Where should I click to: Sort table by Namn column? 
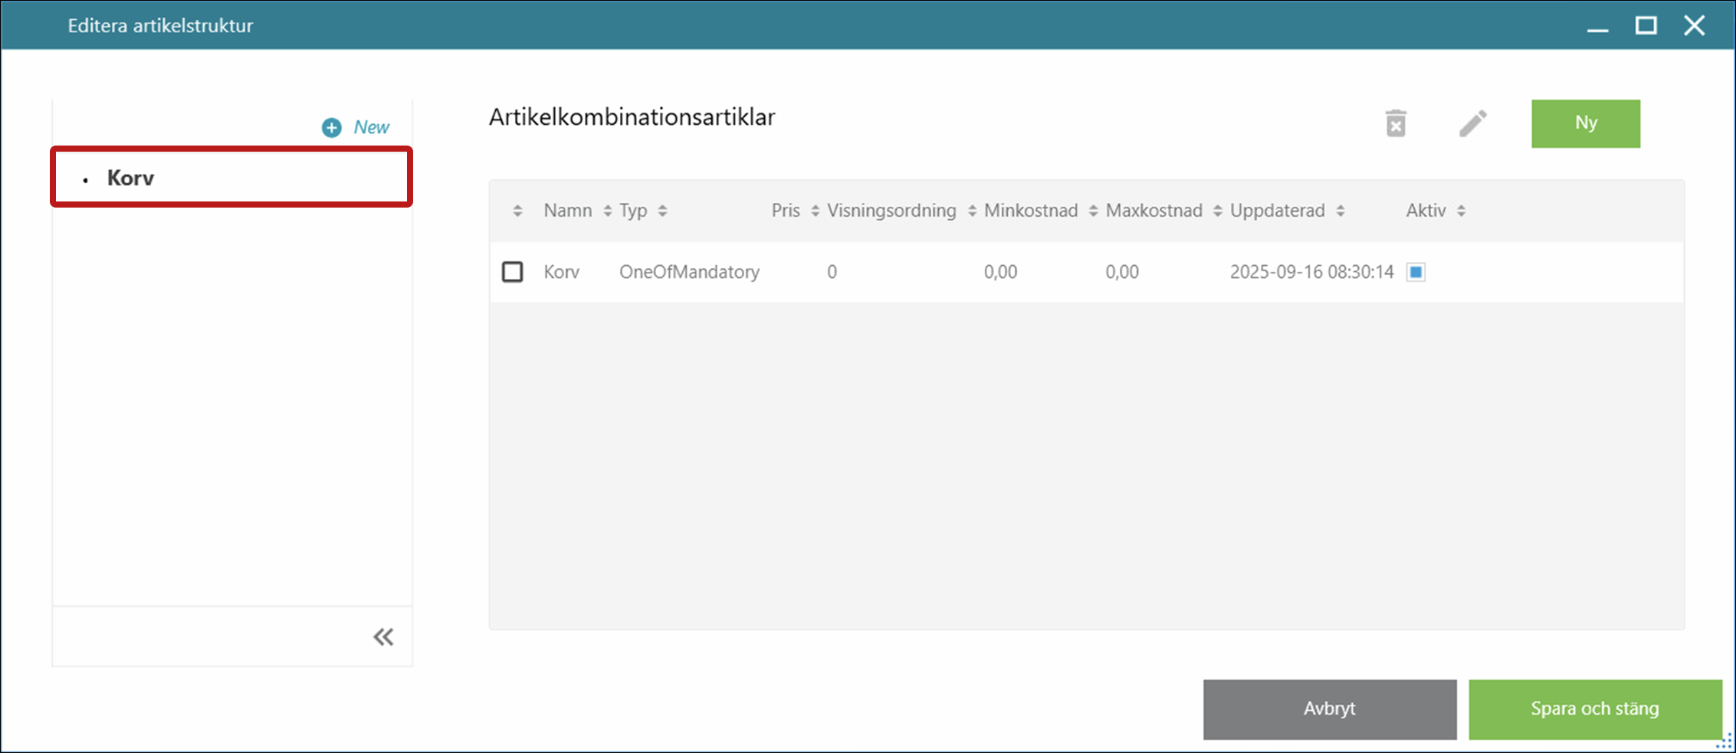point(567,211)
